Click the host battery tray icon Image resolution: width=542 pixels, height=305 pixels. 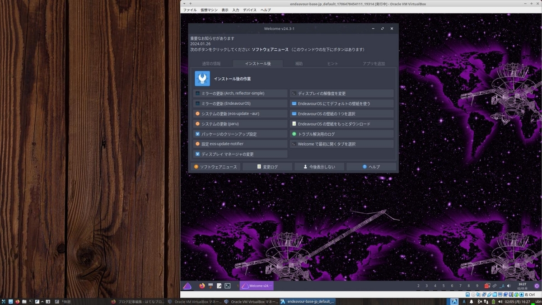pyautogui.click(x=494, y=301)
